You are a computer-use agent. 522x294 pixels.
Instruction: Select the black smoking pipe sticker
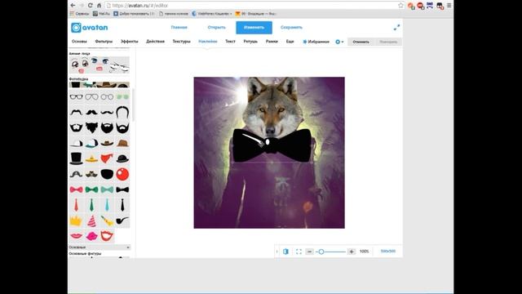pos(122,220)
